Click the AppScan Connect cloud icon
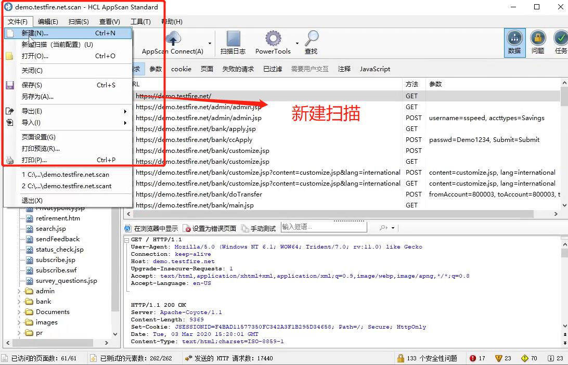Viewport: 568px width, 365px height. pos(173,38)
